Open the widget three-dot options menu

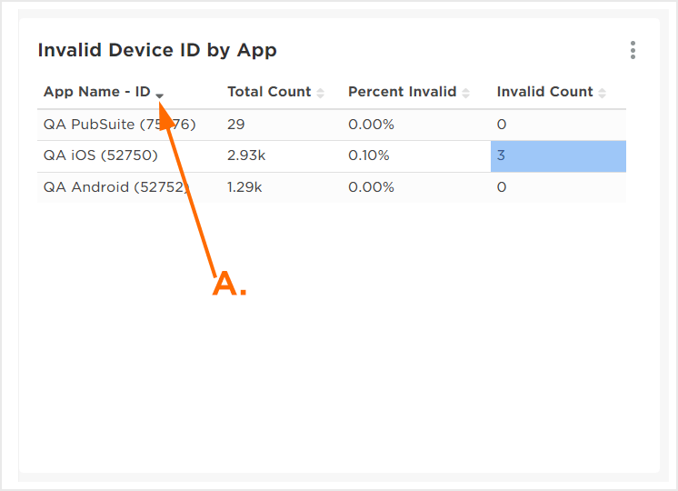click(633, 51)
